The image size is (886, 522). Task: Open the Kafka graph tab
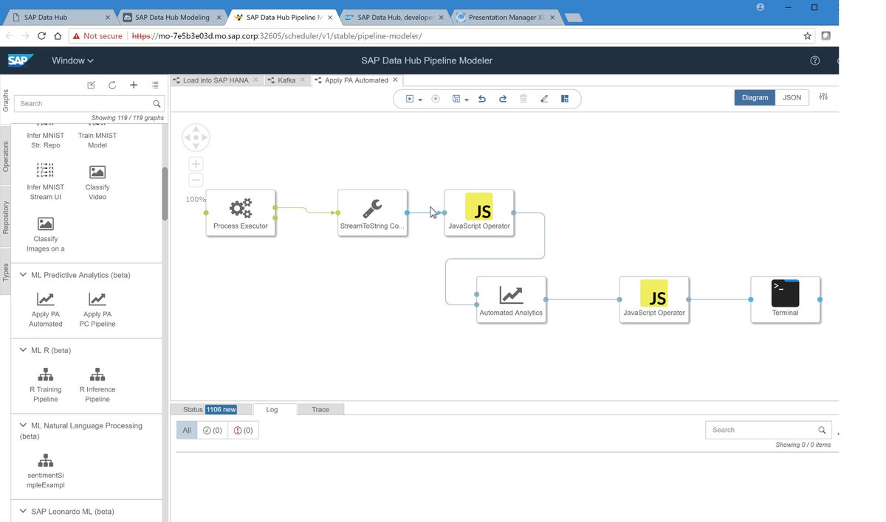pos(287,80)
